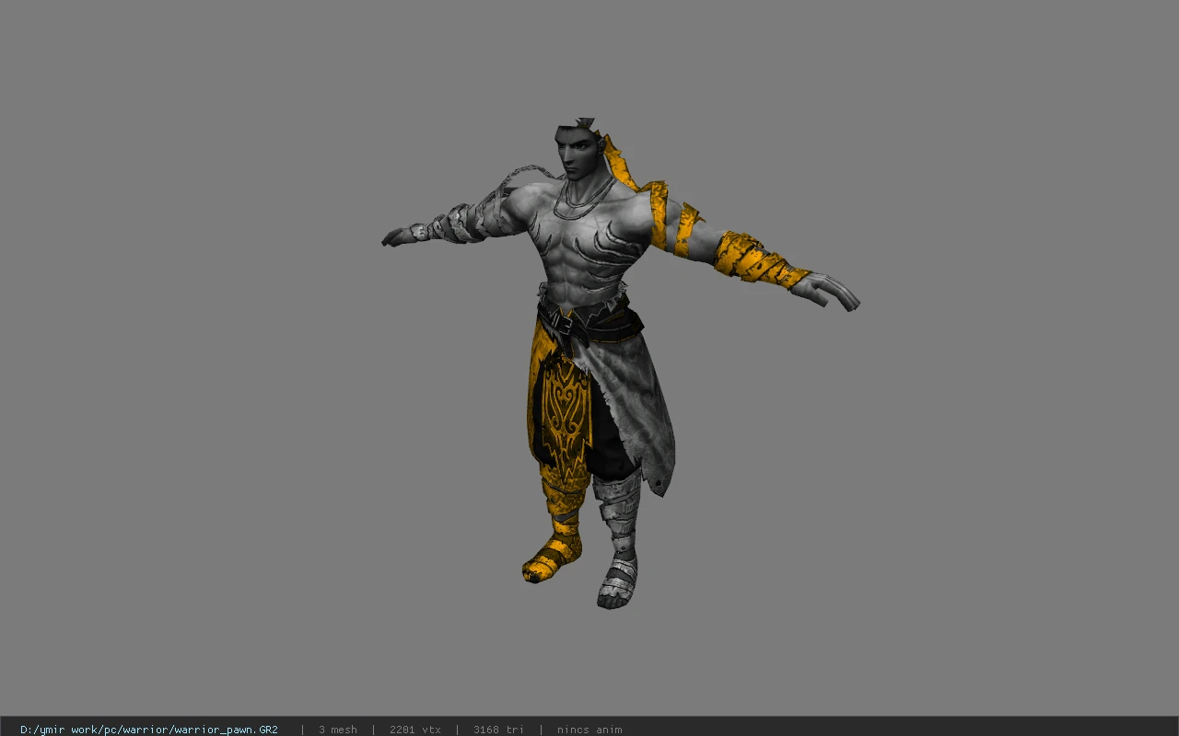Image resolution: width=1179 pixels, height=736 pixels.
Task: Click the '2201 vtx' vertex count entry
Action: point(415,730)
